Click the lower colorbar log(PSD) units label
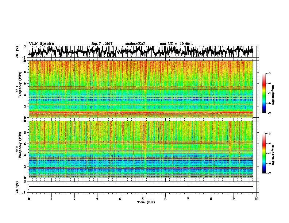The height and width of the screenshot is (223, 289). click(x=273, y=155)
